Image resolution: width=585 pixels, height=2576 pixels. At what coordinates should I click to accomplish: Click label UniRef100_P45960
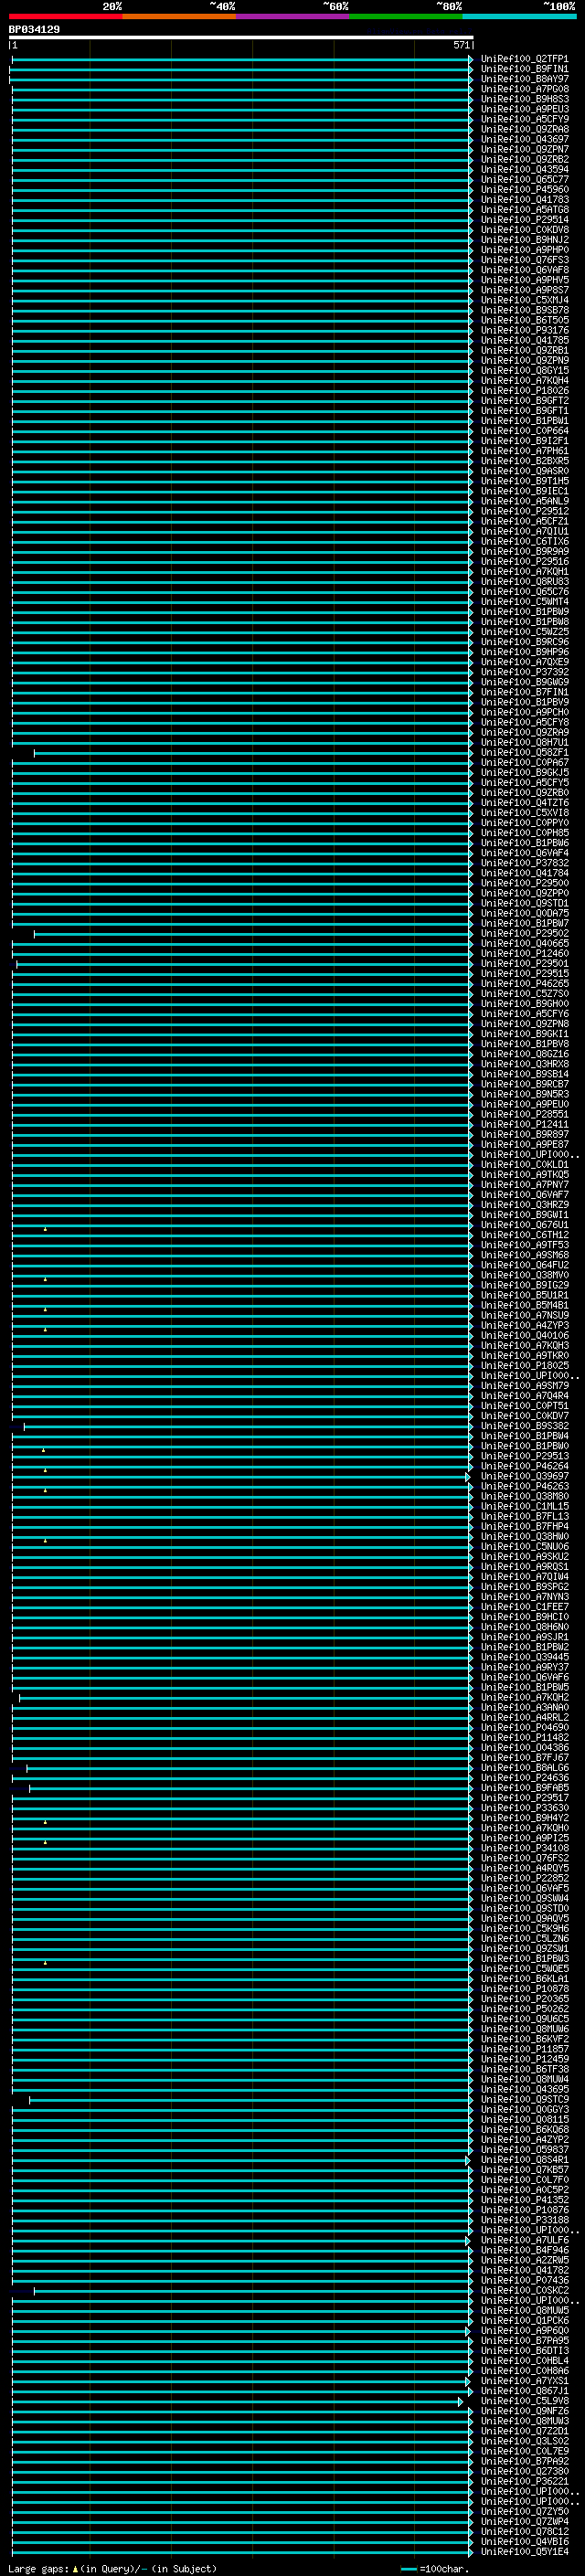click(x=524, y=190)
